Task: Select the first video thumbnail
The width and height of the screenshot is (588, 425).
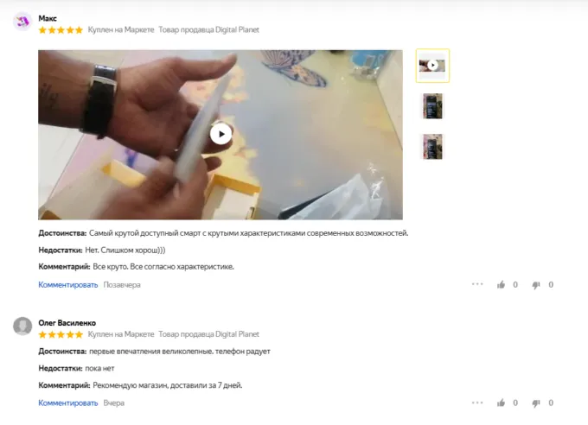Action: point(432,66)
